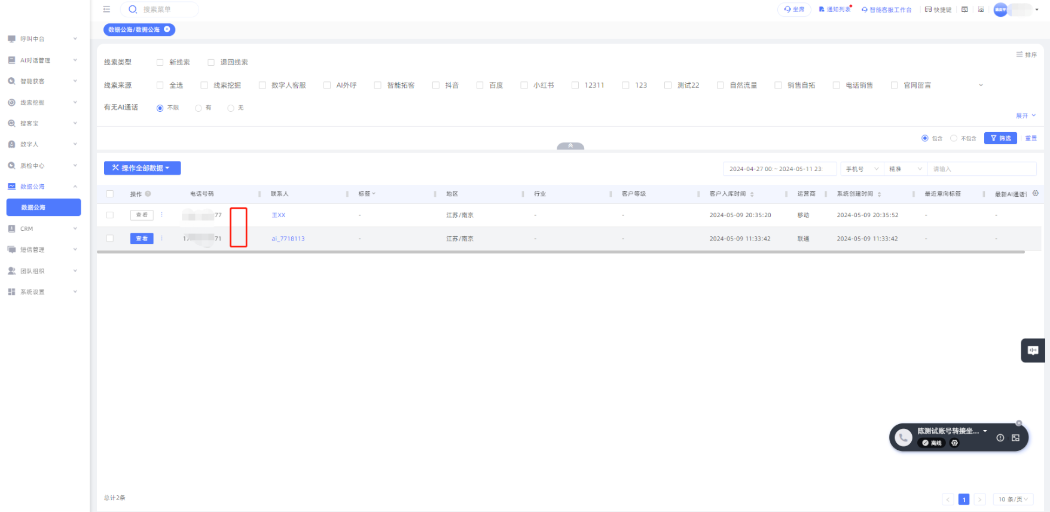
Task: Click the softphone exclamation info icon
Action: (1000, 438)
